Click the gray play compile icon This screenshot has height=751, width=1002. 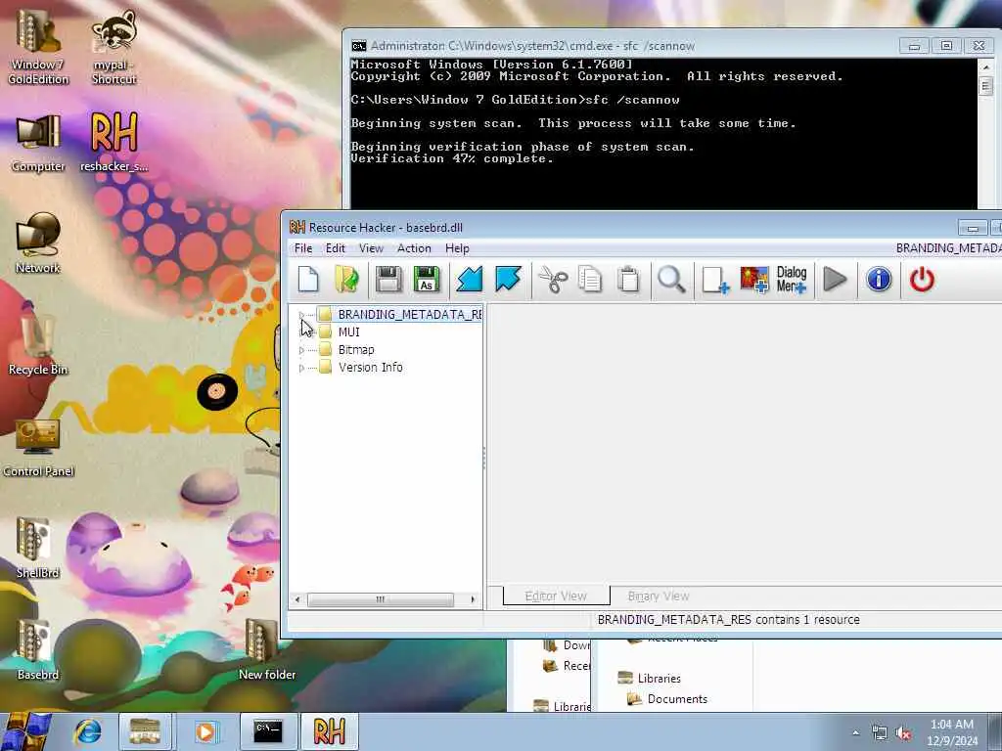[835, 280]
